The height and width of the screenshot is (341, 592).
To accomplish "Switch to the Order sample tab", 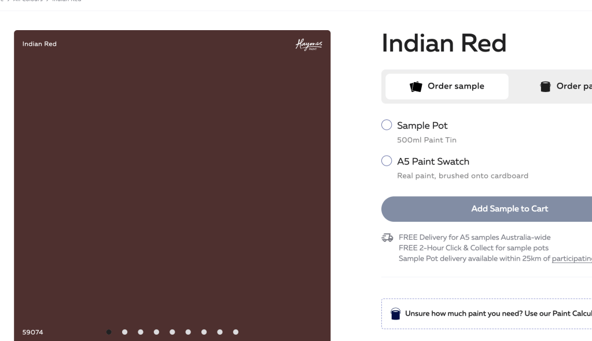I will (x=447, y=86).
